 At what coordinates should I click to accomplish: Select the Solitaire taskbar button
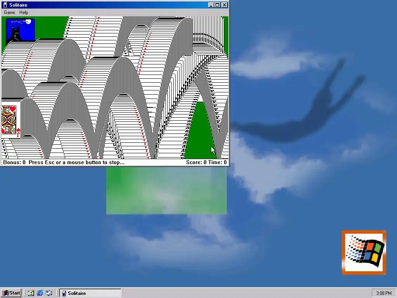(x=90, y=293)
